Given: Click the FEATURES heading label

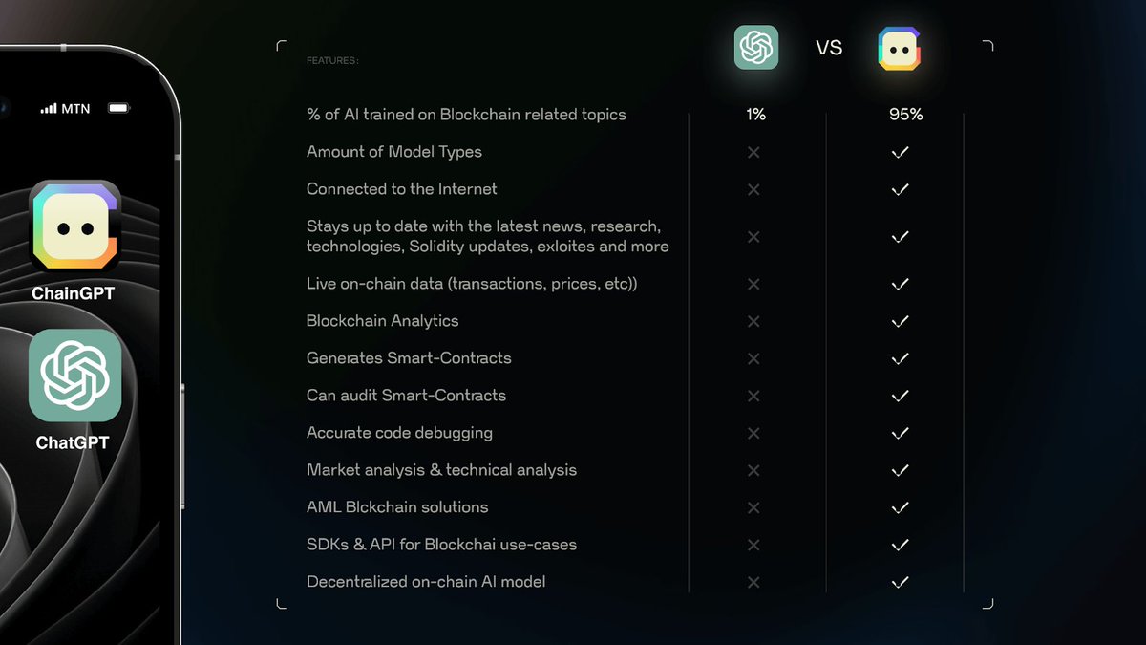Looking at the screenshot, I should tap(332, 61).
